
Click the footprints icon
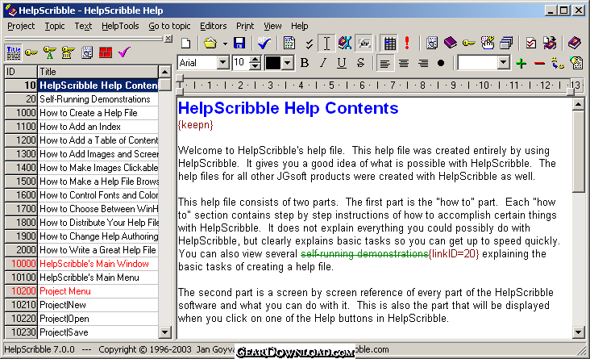pyautogui.click(x=557, y=63)
